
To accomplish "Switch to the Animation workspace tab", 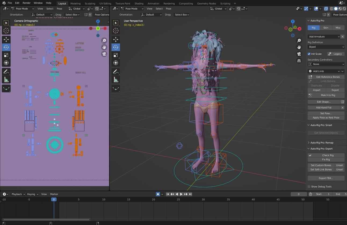I will (x=153, y=3).
